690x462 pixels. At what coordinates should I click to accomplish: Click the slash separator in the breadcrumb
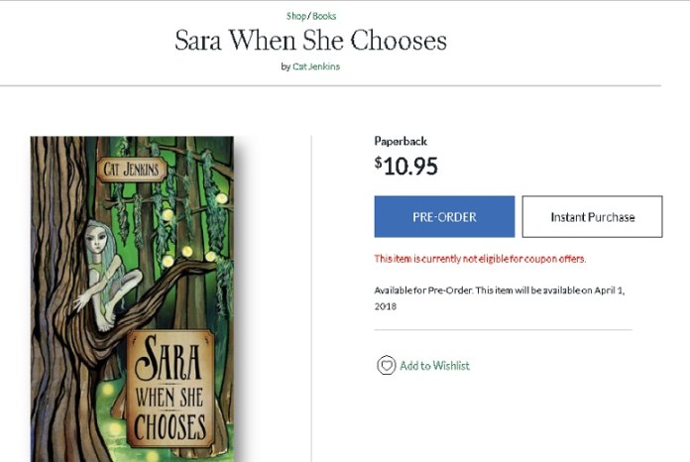(309, 16)
